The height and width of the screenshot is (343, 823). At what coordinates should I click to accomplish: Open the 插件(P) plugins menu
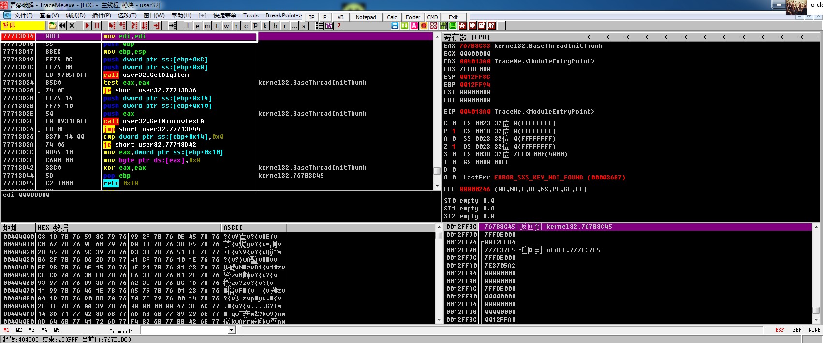(x=102, y=15)
